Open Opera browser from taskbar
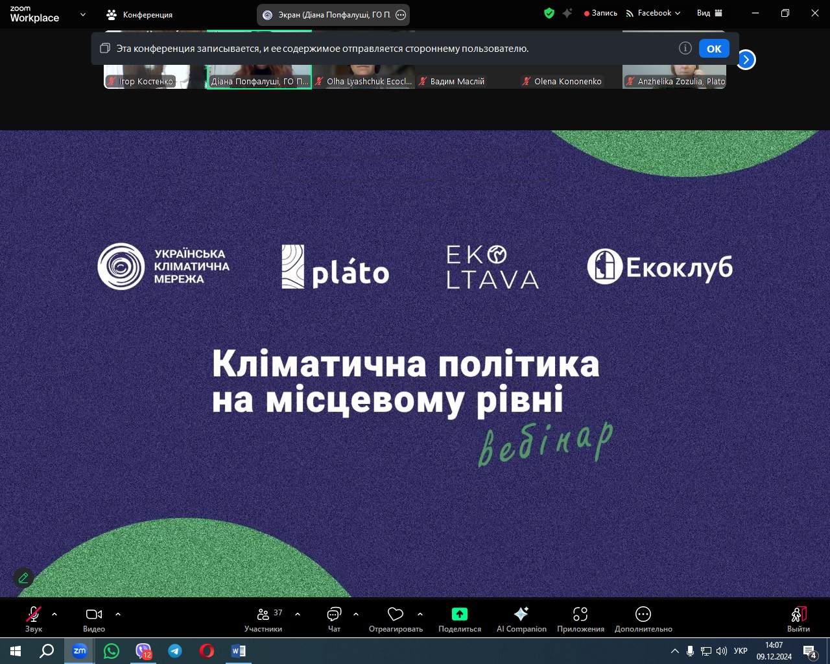Image resolution: width=830 pixels, height=664 pixels. click(x=207, y=650)
